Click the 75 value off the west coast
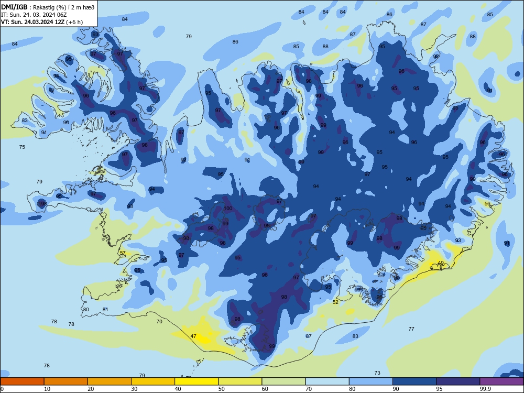Viewport: 524px width, 393px height. (22, 147)
